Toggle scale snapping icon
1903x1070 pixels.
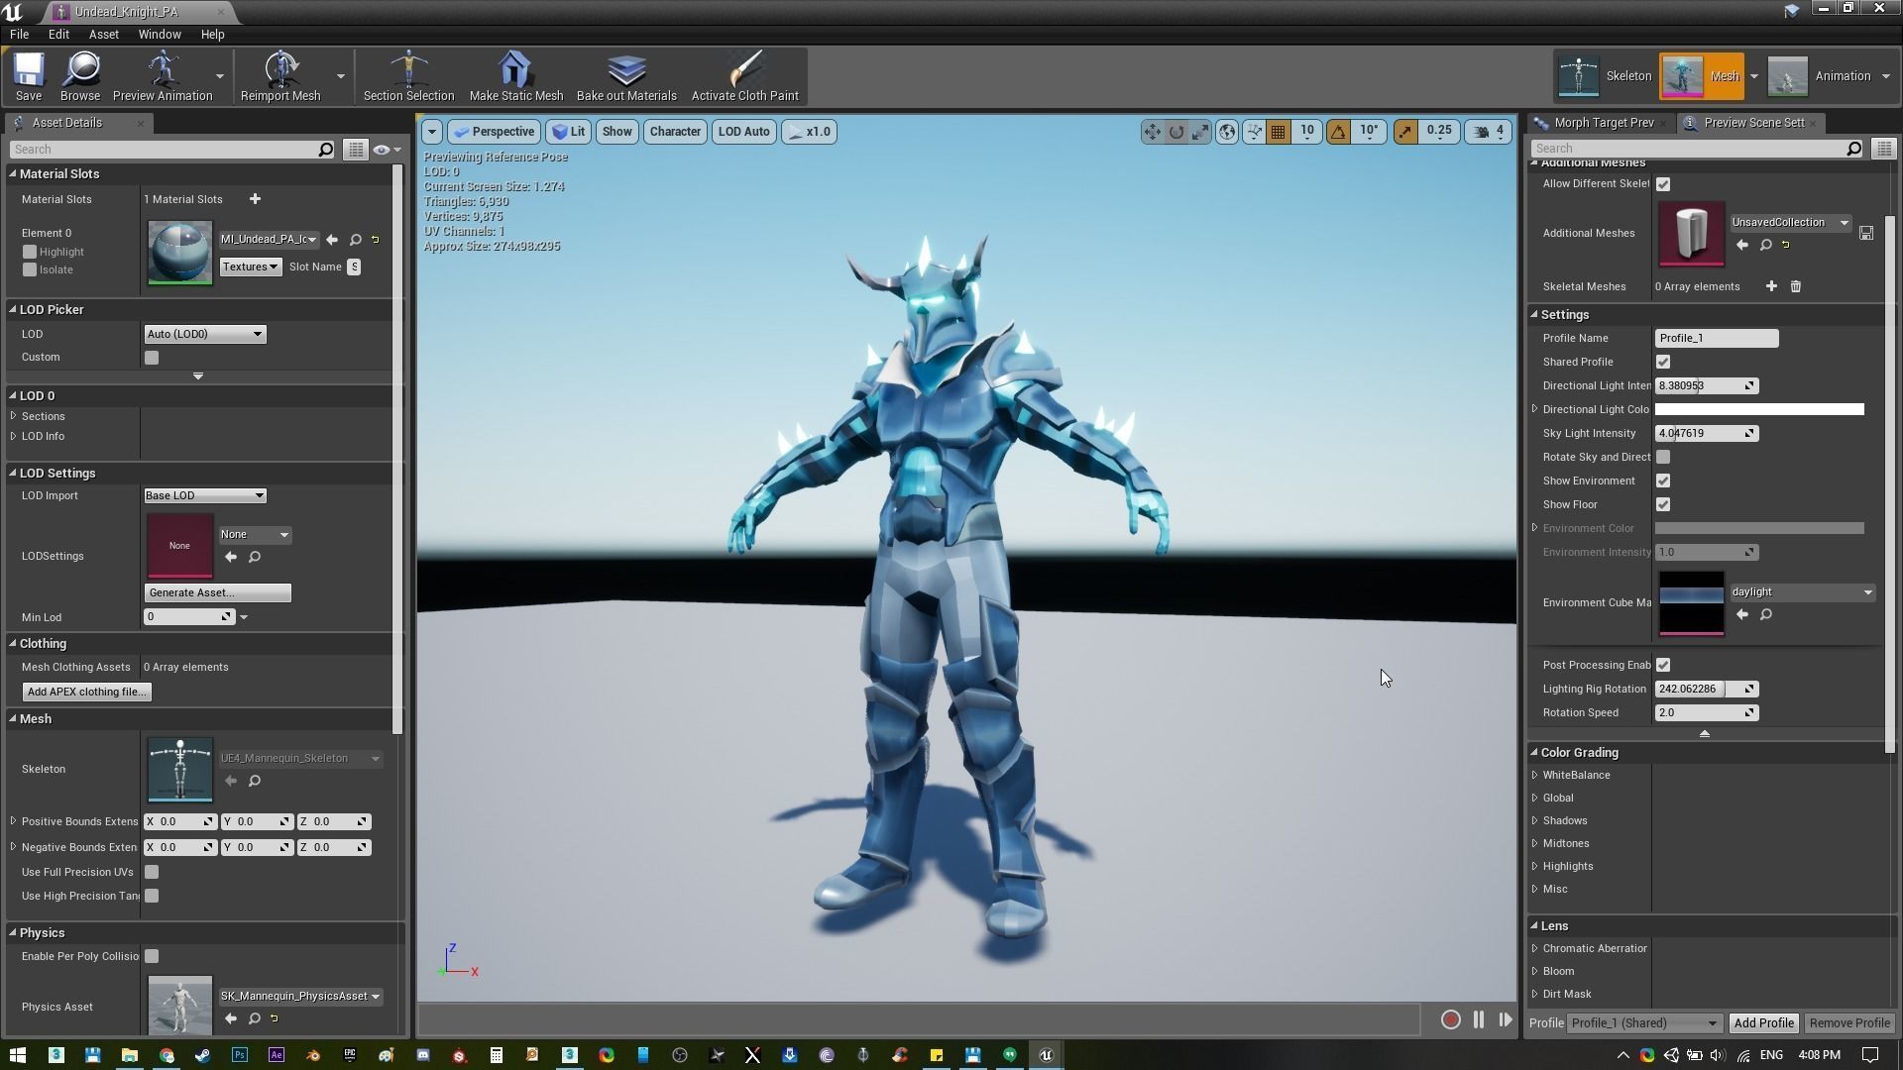(1405, 132)
